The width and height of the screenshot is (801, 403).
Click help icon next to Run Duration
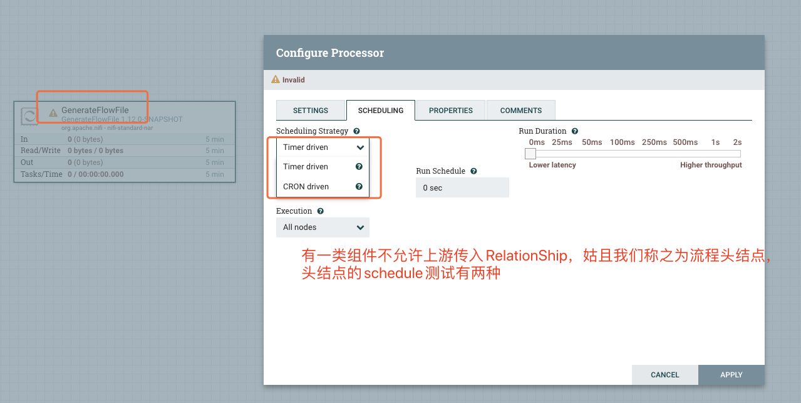tap(574, 131)
